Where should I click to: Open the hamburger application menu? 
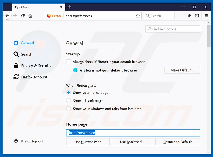coord(206,16)
